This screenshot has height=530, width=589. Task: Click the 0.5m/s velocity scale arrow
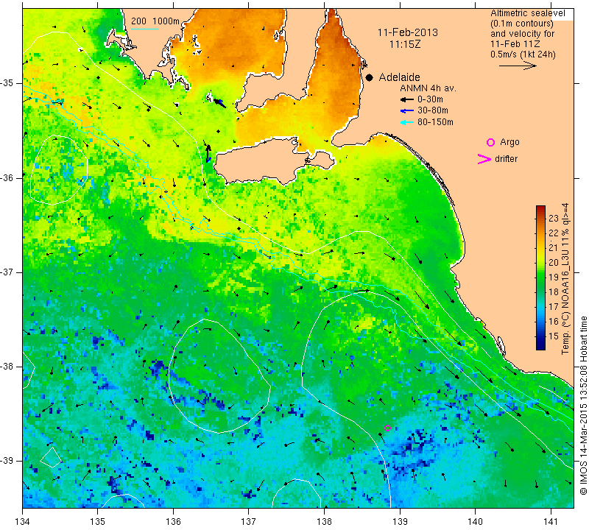(518, 66)
